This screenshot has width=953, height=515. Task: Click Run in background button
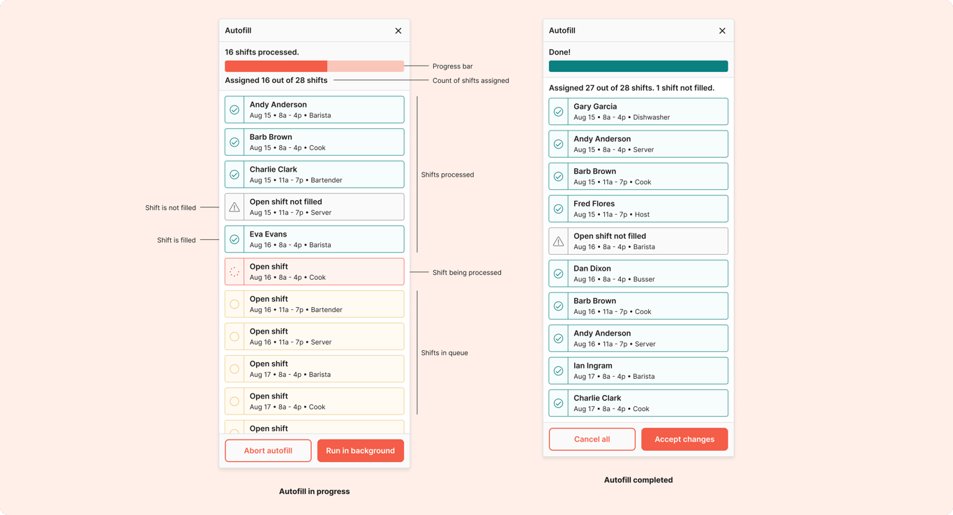360,451
